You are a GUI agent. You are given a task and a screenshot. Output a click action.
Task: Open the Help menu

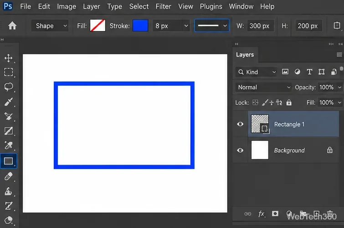coord(267,6)
